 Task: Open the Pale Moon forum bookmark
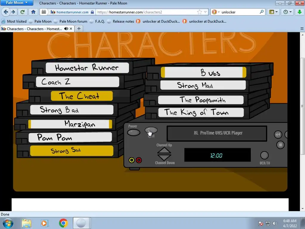pyautogui.click(x=70, y=21)
